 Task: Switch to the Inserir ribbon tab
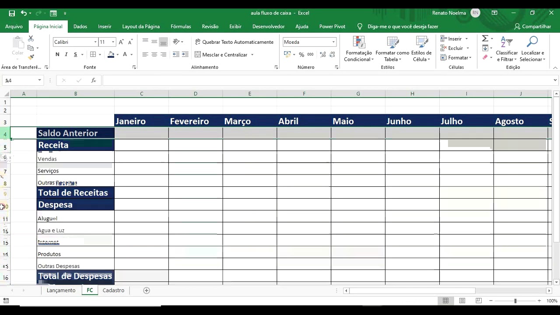click(x=105, y=26)
